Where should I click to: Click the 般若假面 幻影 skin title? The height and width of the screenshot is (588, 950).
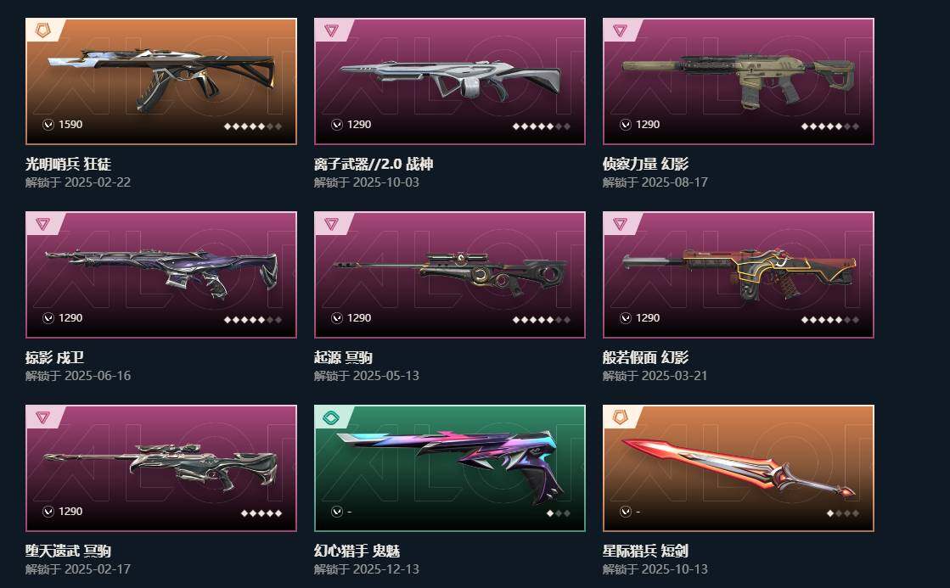pyautogui.click(x=645, y=357)
